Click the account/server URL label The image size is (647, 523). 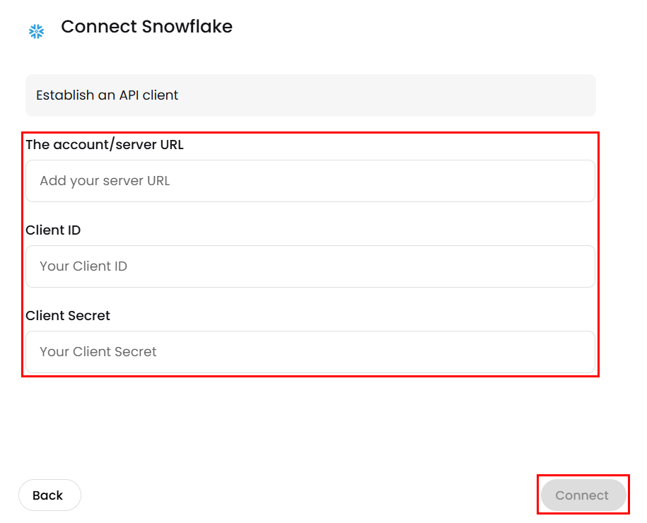(x=105, y=145)
